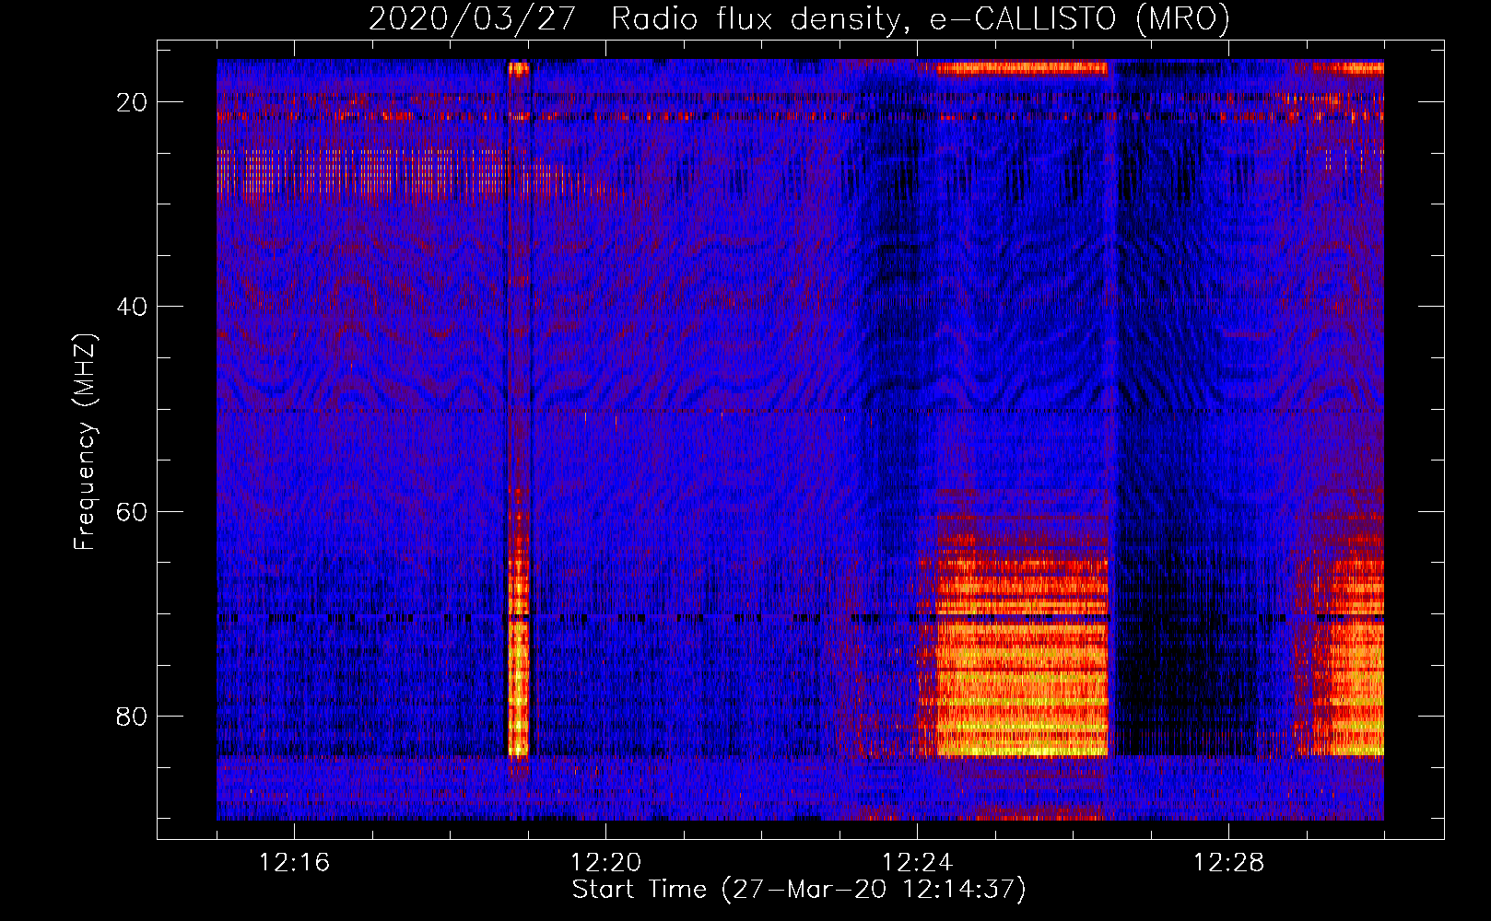Screen dimensions: 1491x921
Task: Click the 'Start Time (27-Mar-20 12:14:37)' x-axis label
Action: tap(799, 890)
